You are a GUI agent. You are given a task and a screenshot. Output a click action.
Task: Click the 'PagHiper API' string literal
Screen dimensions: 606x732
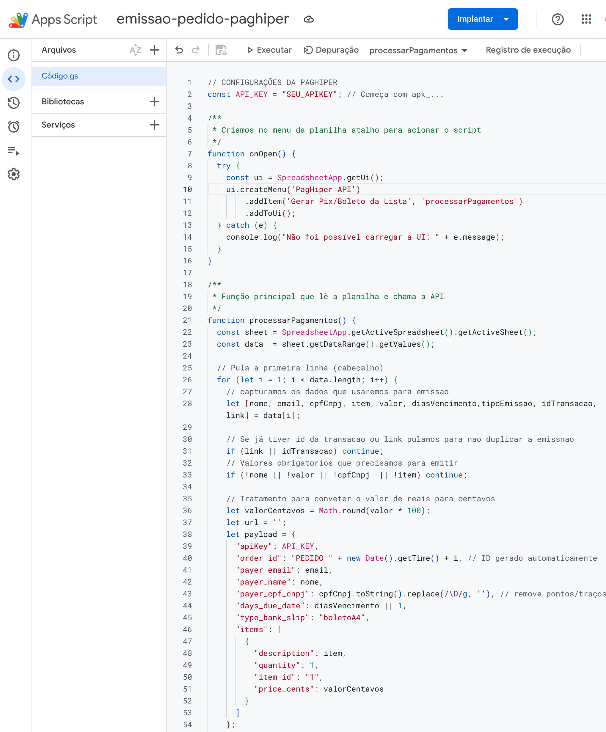pos(323,189)
